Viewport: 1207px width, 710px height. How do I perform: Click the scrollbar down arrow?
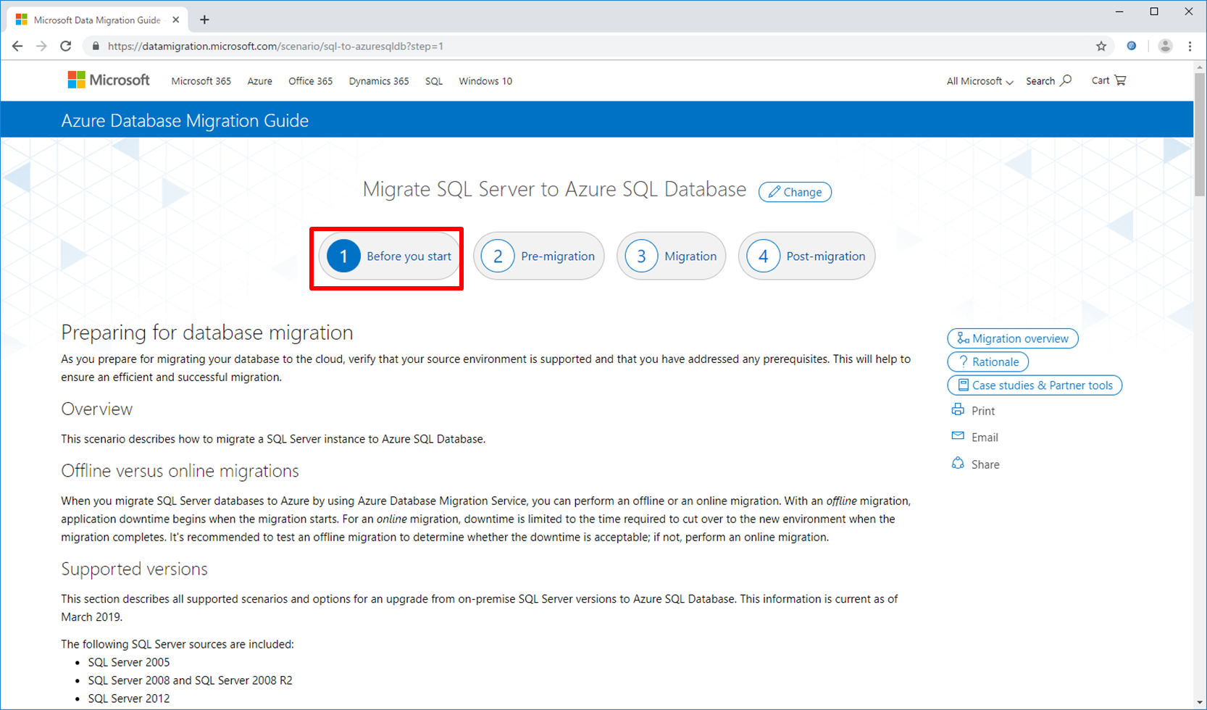coord(1200,703)
